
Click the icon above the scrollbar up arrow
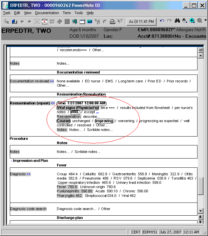pos(200,50)
